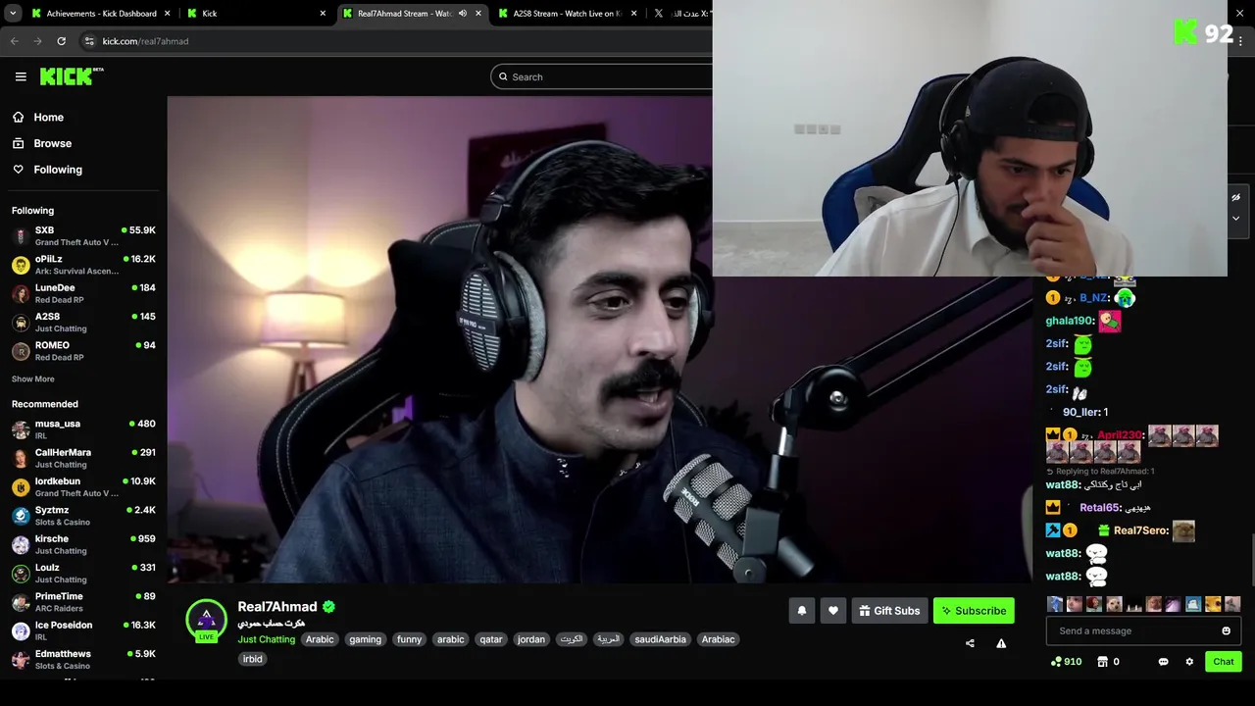
Task: Open the hamburger sidebar menu
Action: coord(21,76)
